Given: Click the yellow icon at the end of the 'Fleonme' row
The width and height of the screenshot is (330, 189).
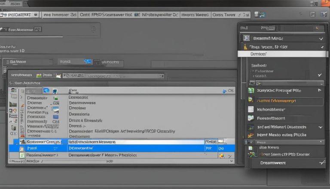Looking at the screenshot, I should click(x=221, y=156).
